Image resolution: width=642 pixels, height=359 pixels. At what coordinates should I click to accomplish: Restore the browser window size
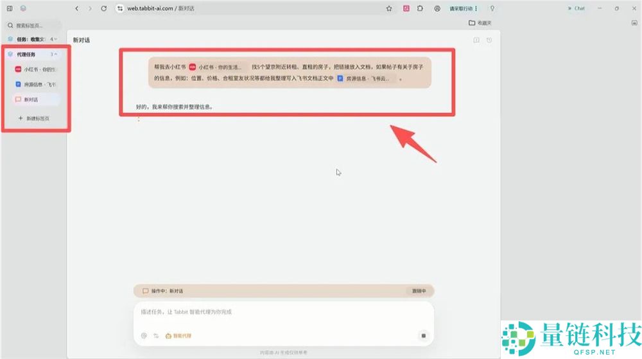(x=616, y=8)
